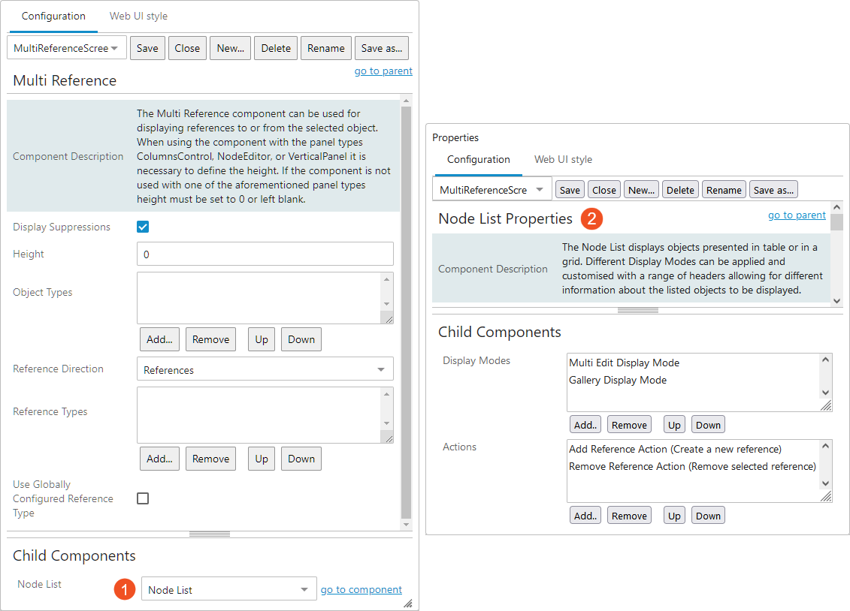850x611 pixels.
Task: Click the left panel Save button
Action: (147, 48)
